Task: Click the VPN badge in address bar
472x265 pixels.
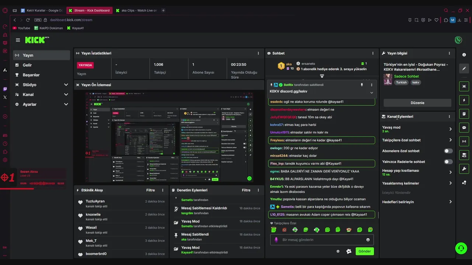Action: point(37,20)
